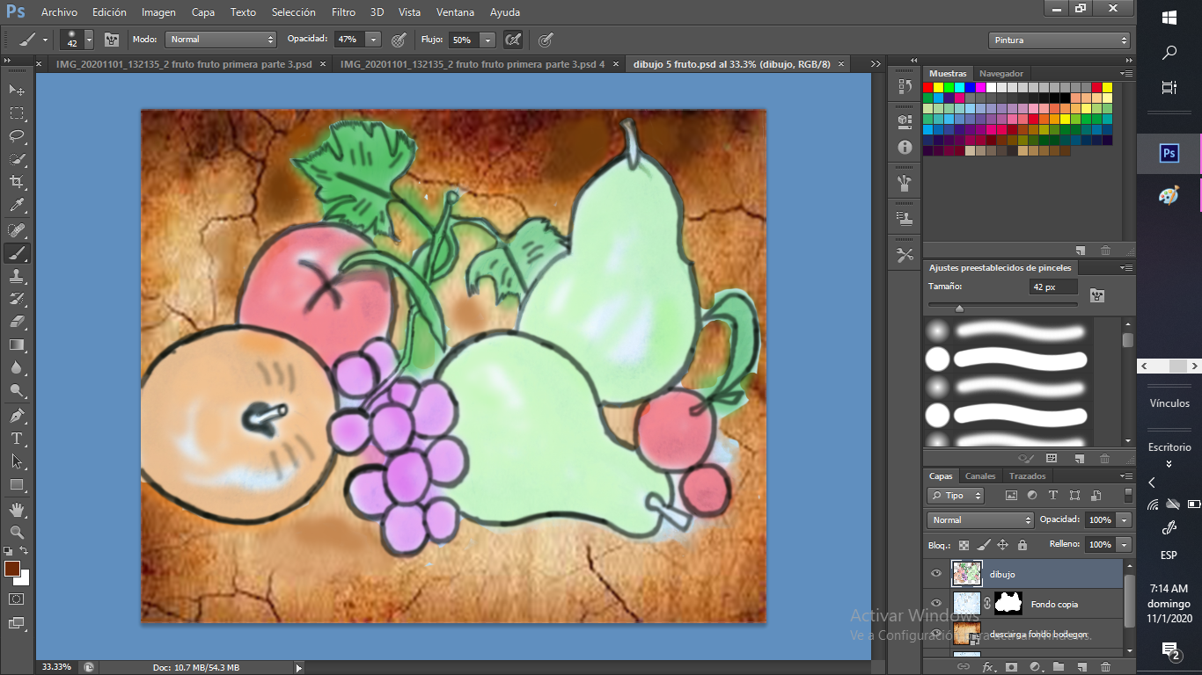This screenshot has height=675, width=1202.
Task: Select the Eyedropper tool
Action: tap(17, 206)
